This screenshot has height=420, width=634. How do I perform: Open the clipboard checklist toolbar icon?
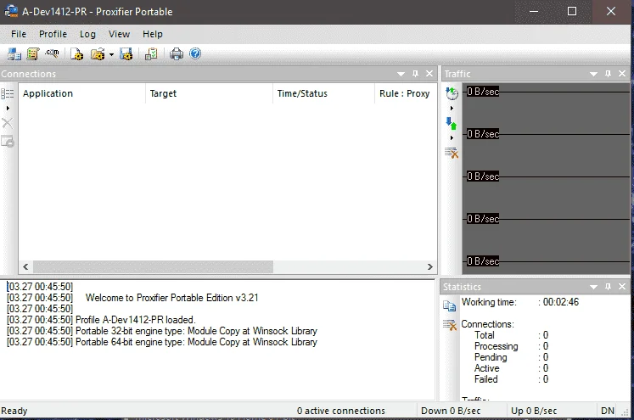151,53
